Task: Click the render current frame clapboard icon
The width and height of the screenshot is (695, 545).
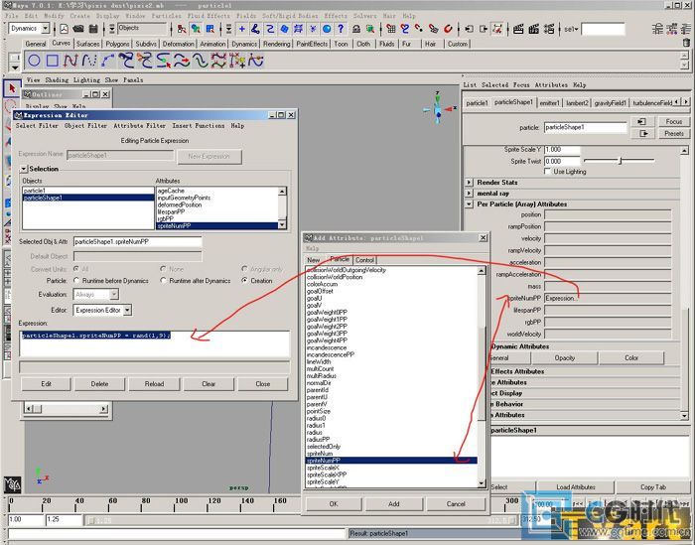Action: [x=518, y=29]
